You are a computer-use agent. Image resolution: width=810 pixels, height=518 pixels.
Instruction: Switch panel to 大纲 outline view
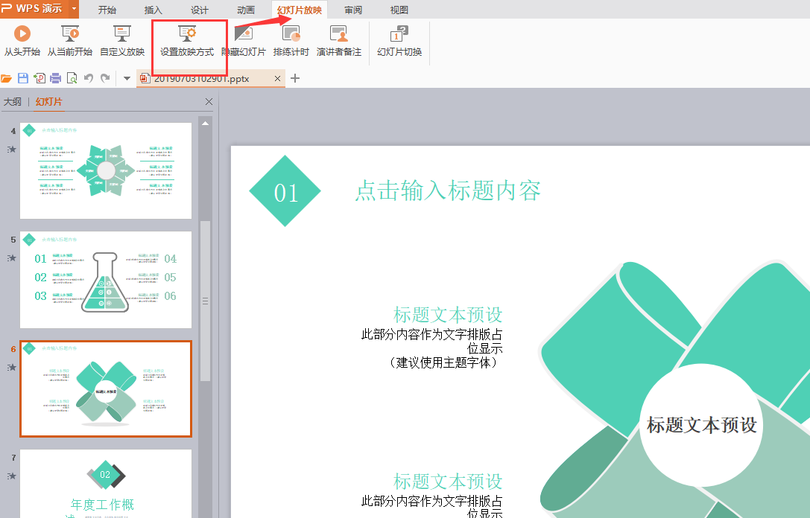13,102
